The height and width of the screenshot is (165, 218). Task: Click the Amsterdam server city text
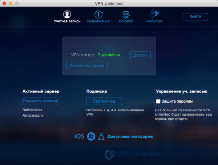point(33,115)
